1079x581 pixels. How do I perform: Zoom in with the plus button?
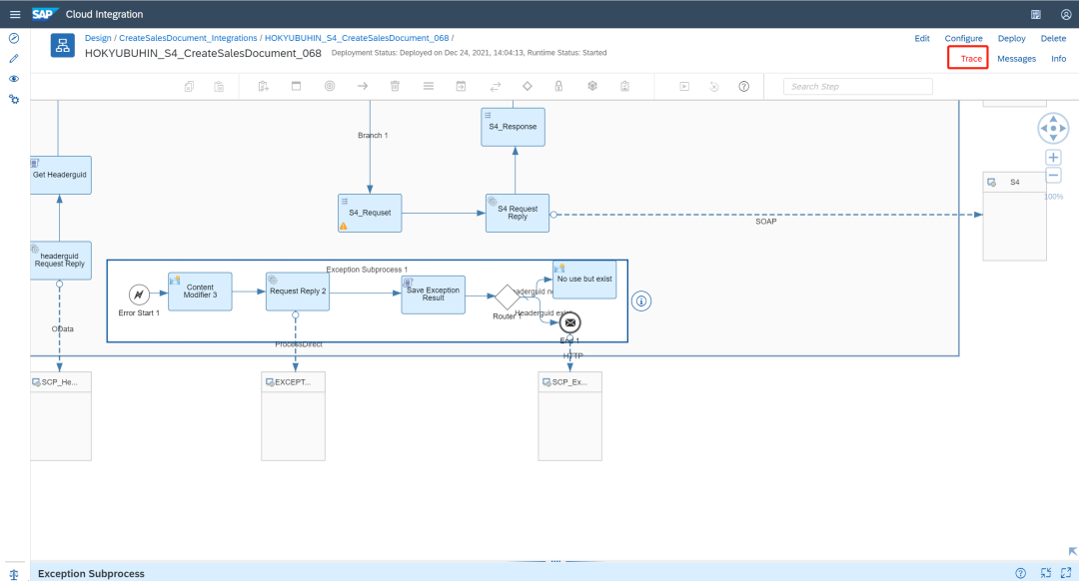tap(1053, 158)
